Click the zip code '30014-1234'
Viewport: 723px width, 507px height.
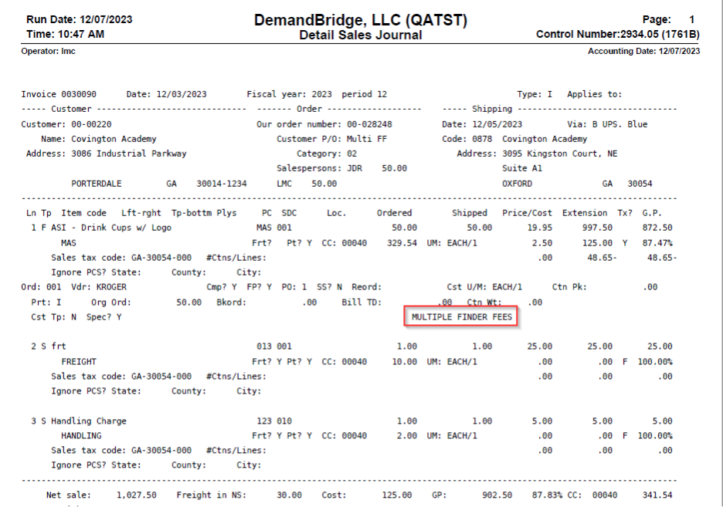click(x=222, y=184)
